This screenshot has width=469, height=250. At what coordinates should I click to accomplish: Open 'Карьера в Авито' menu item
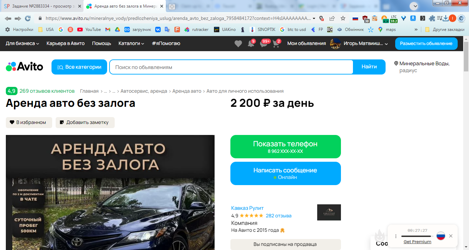click(66, 43)
